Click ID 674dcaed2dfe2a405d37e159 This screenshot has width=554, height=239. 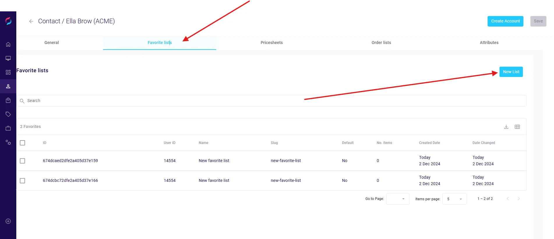tap(70, 161)
